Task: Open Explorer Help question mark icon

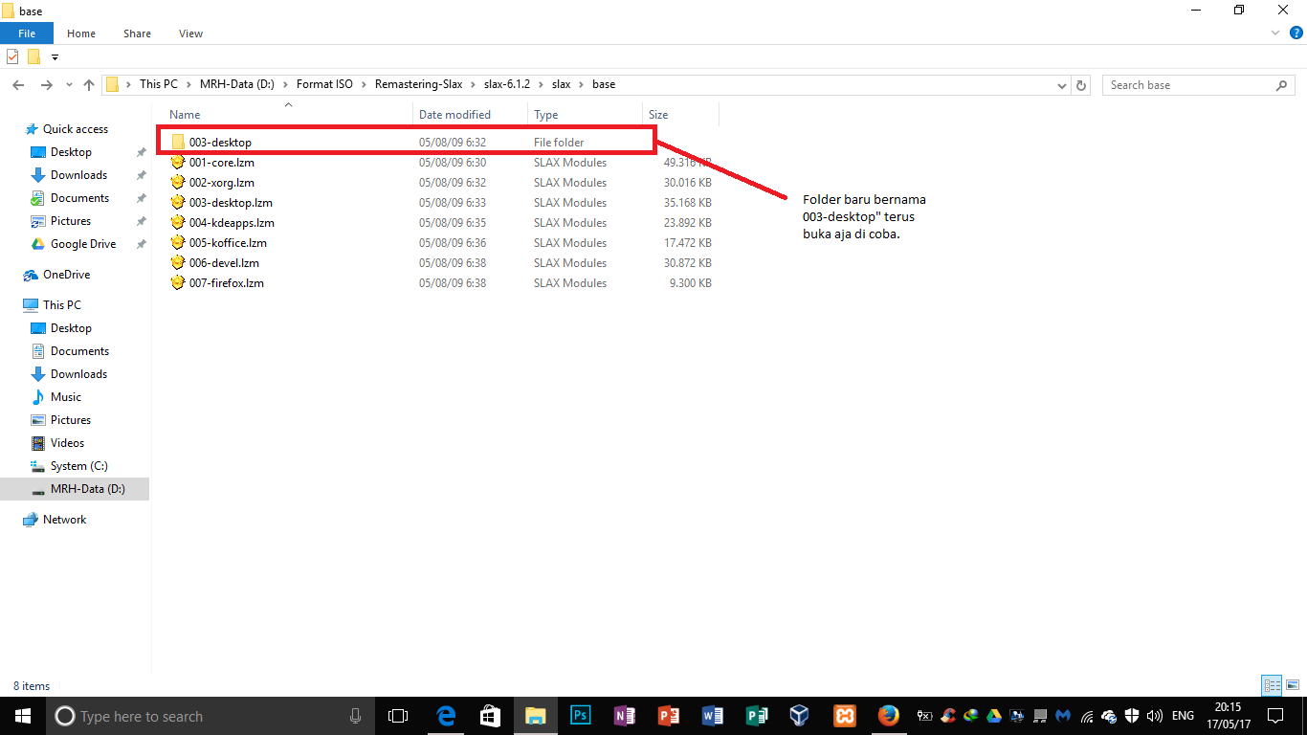Action: (1296, 33)
